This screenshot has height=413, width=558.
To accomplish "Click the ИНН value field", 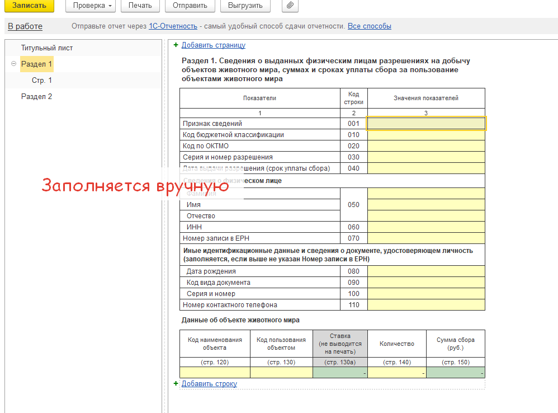I will (x=426, y=227).
